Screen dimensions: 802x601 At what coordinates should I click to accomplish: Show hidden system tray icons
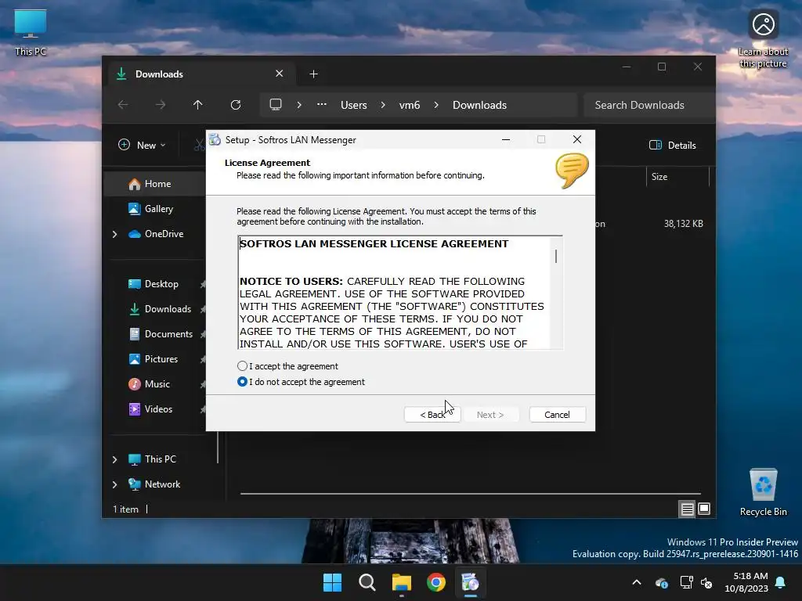[637, 582]
